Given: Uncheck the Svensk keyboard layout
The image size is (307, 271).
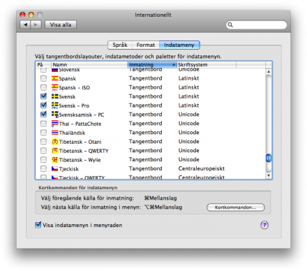Looking at the screenshot, I should pos(43,96).
